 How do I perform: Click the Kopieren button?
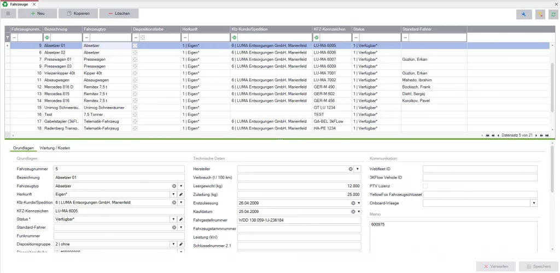pyautogui.click(x=78, y=14)
